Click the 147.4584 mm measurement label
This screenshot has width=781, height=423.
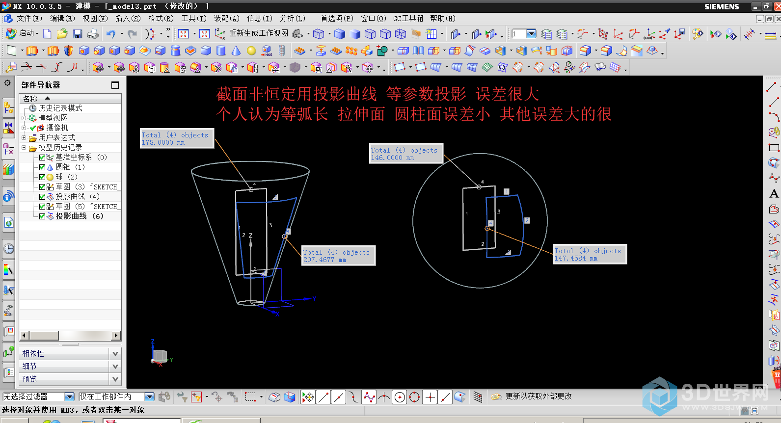coord(590,254)
